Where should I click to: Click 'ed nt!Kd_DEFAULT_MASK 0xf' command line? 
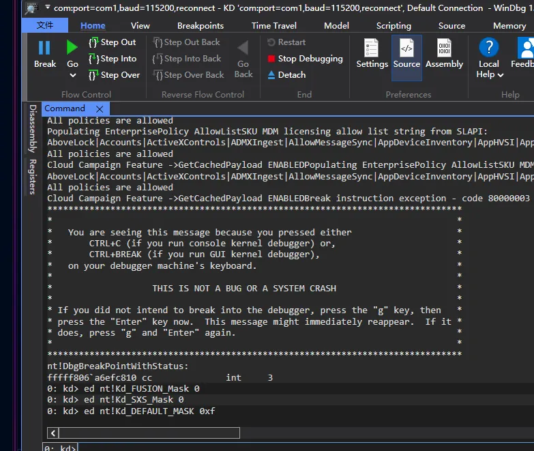pyautogui.click(x=149, y=411)
